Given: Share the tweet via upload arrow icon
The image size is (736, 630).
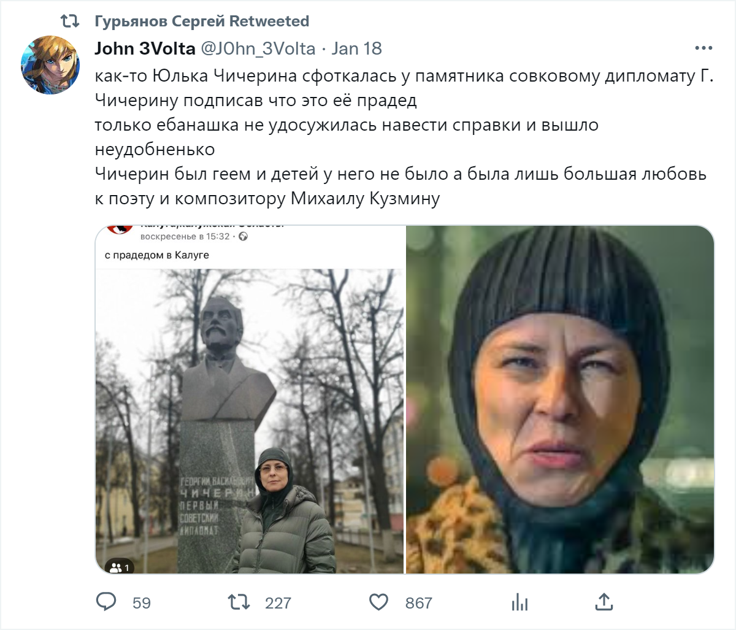Looking at the screenshot, I should [x=604, y=602].
